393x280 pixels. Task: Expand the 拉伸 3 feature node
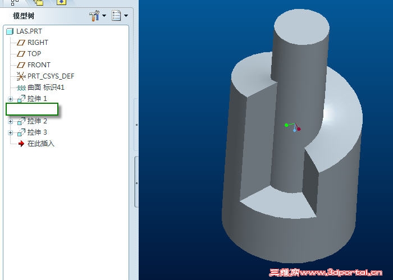[x=10, y=133]
